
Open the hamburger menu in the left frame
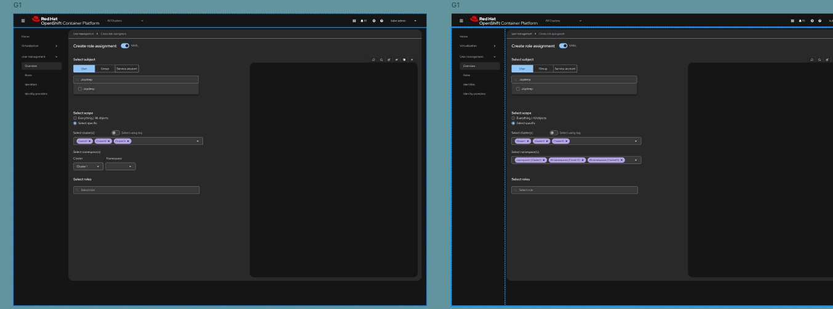tap(23, 21)
